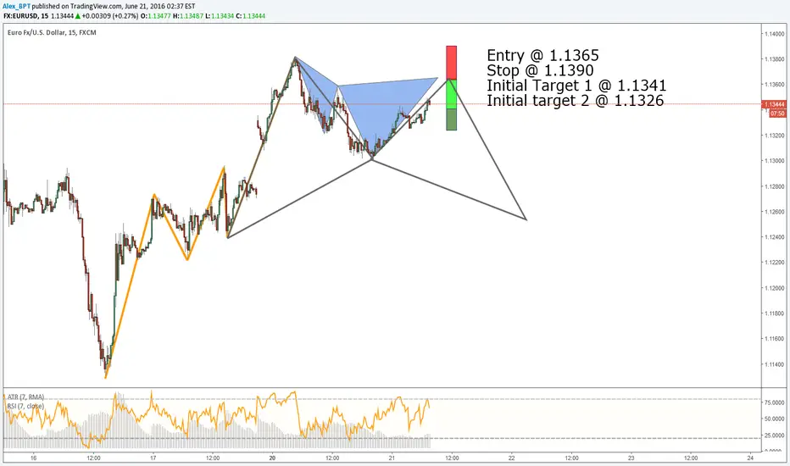This screenshot has height=466, width=790.
Task: Click the 12:00 label between 16 and 17
Action: [93, 458]
